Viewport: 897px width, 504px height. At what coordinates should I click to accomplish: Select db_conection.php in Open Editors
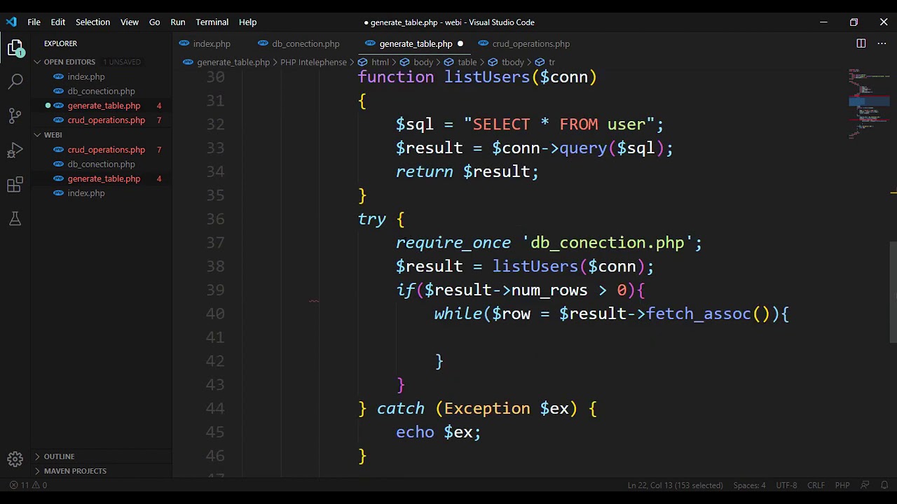pyautogui.click(x=101, y=92)
